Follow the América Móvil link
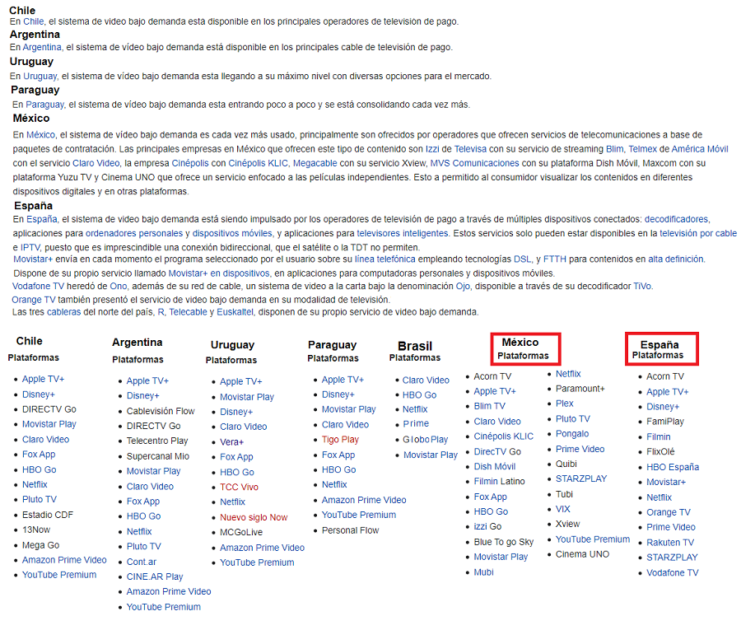 click(x=700, y=149)
